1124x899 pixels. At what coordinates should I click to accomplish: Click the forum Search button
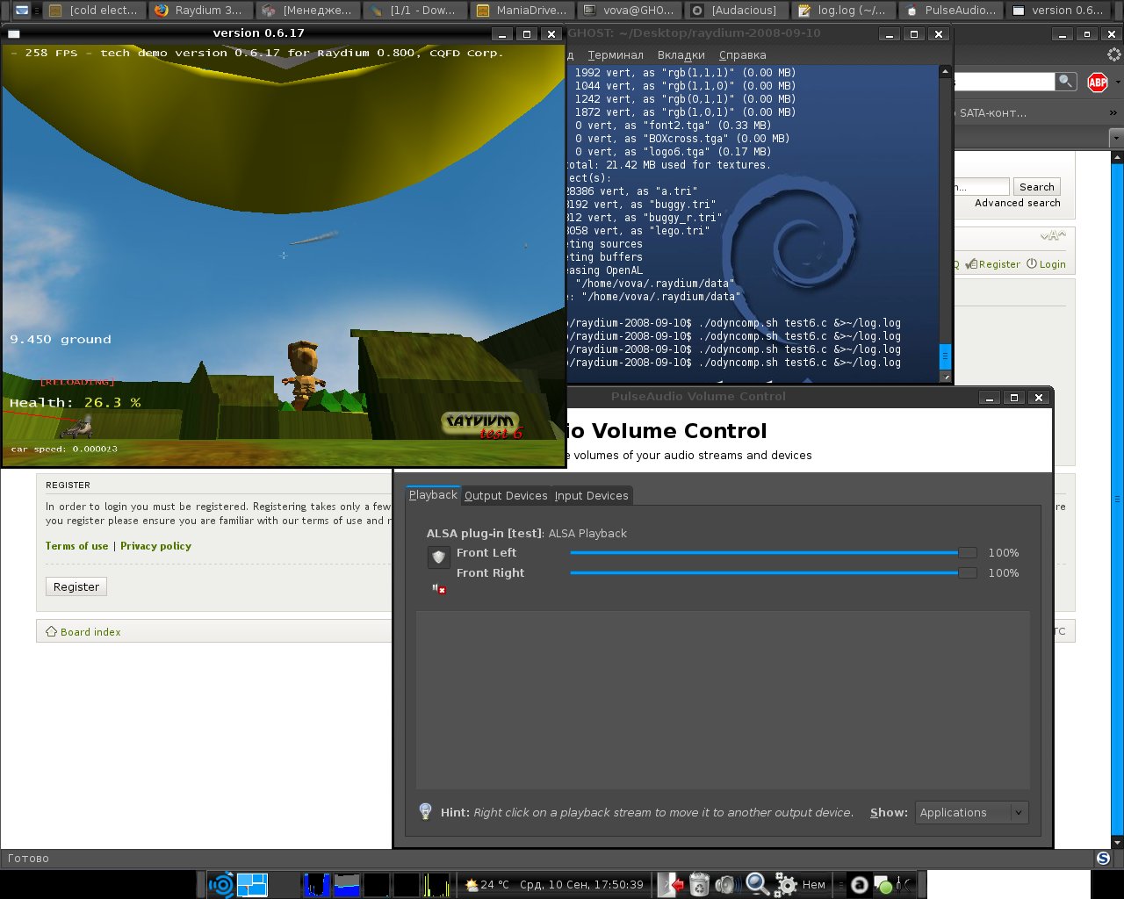pyautogui.click(x=1037, y=187)
